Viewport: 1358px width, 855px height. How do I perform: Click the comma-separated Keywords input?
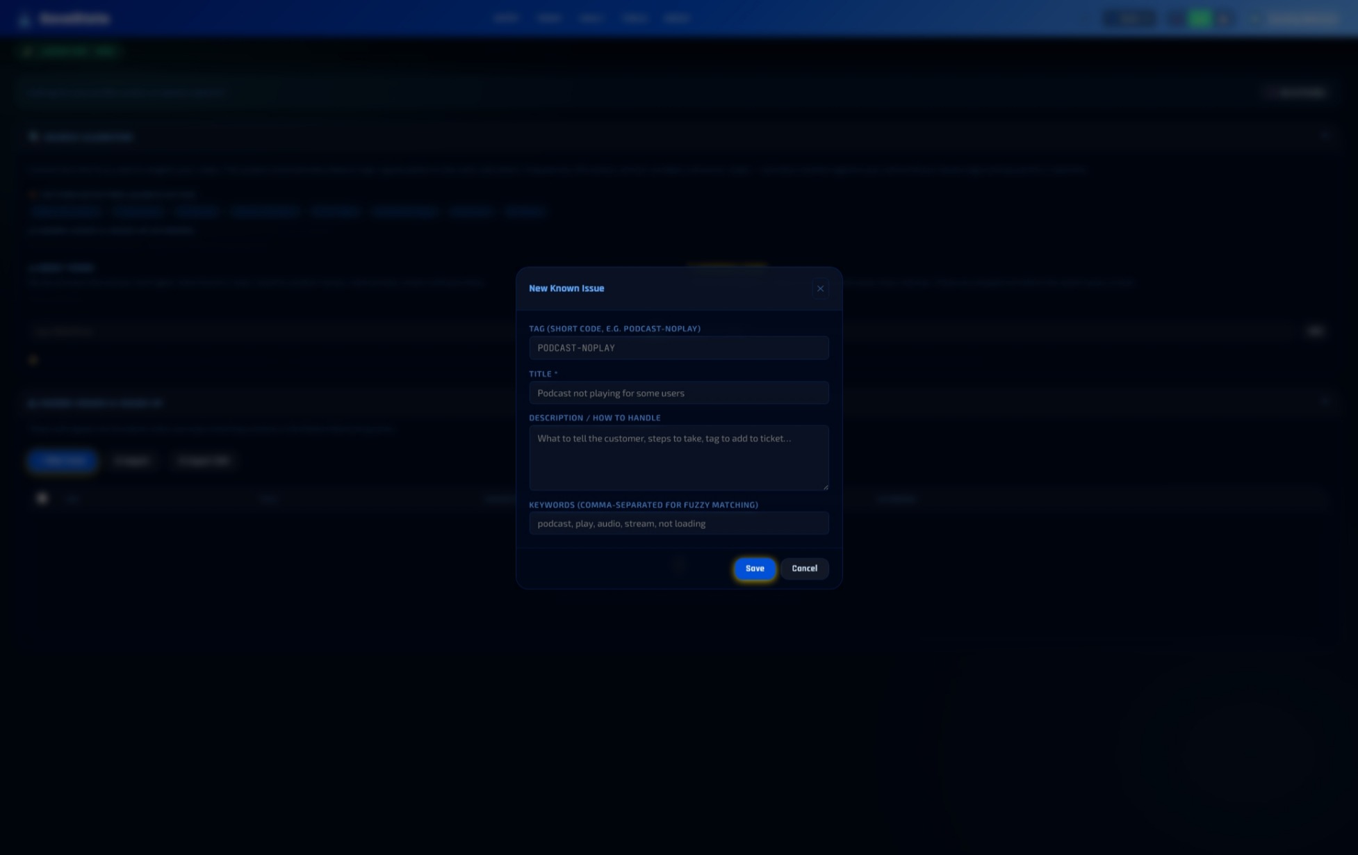point(678,523)
